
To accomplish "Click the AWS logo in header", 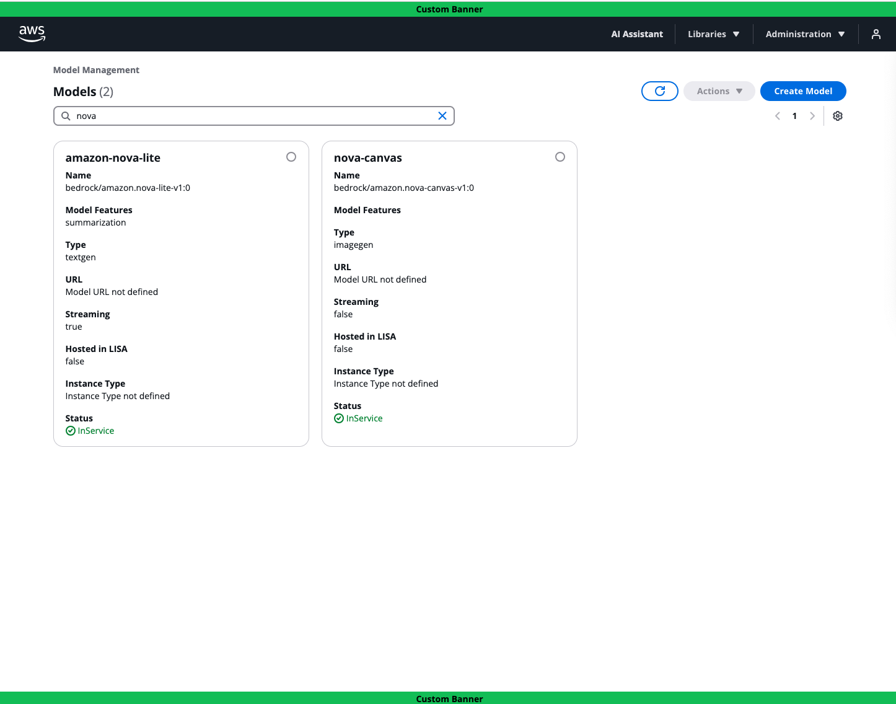I will [x=32, y=34].
